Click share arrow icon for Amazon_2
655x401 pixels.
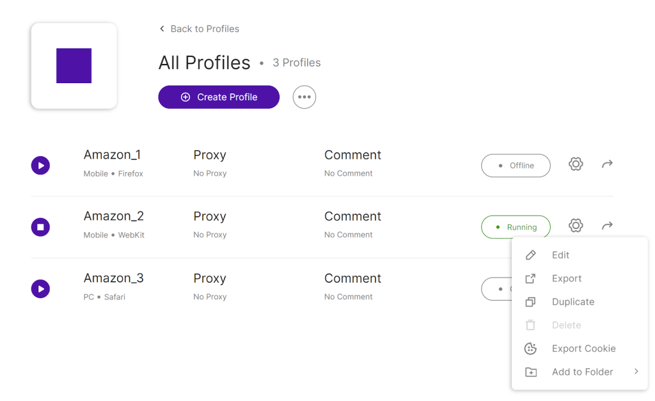pos(607,225)
